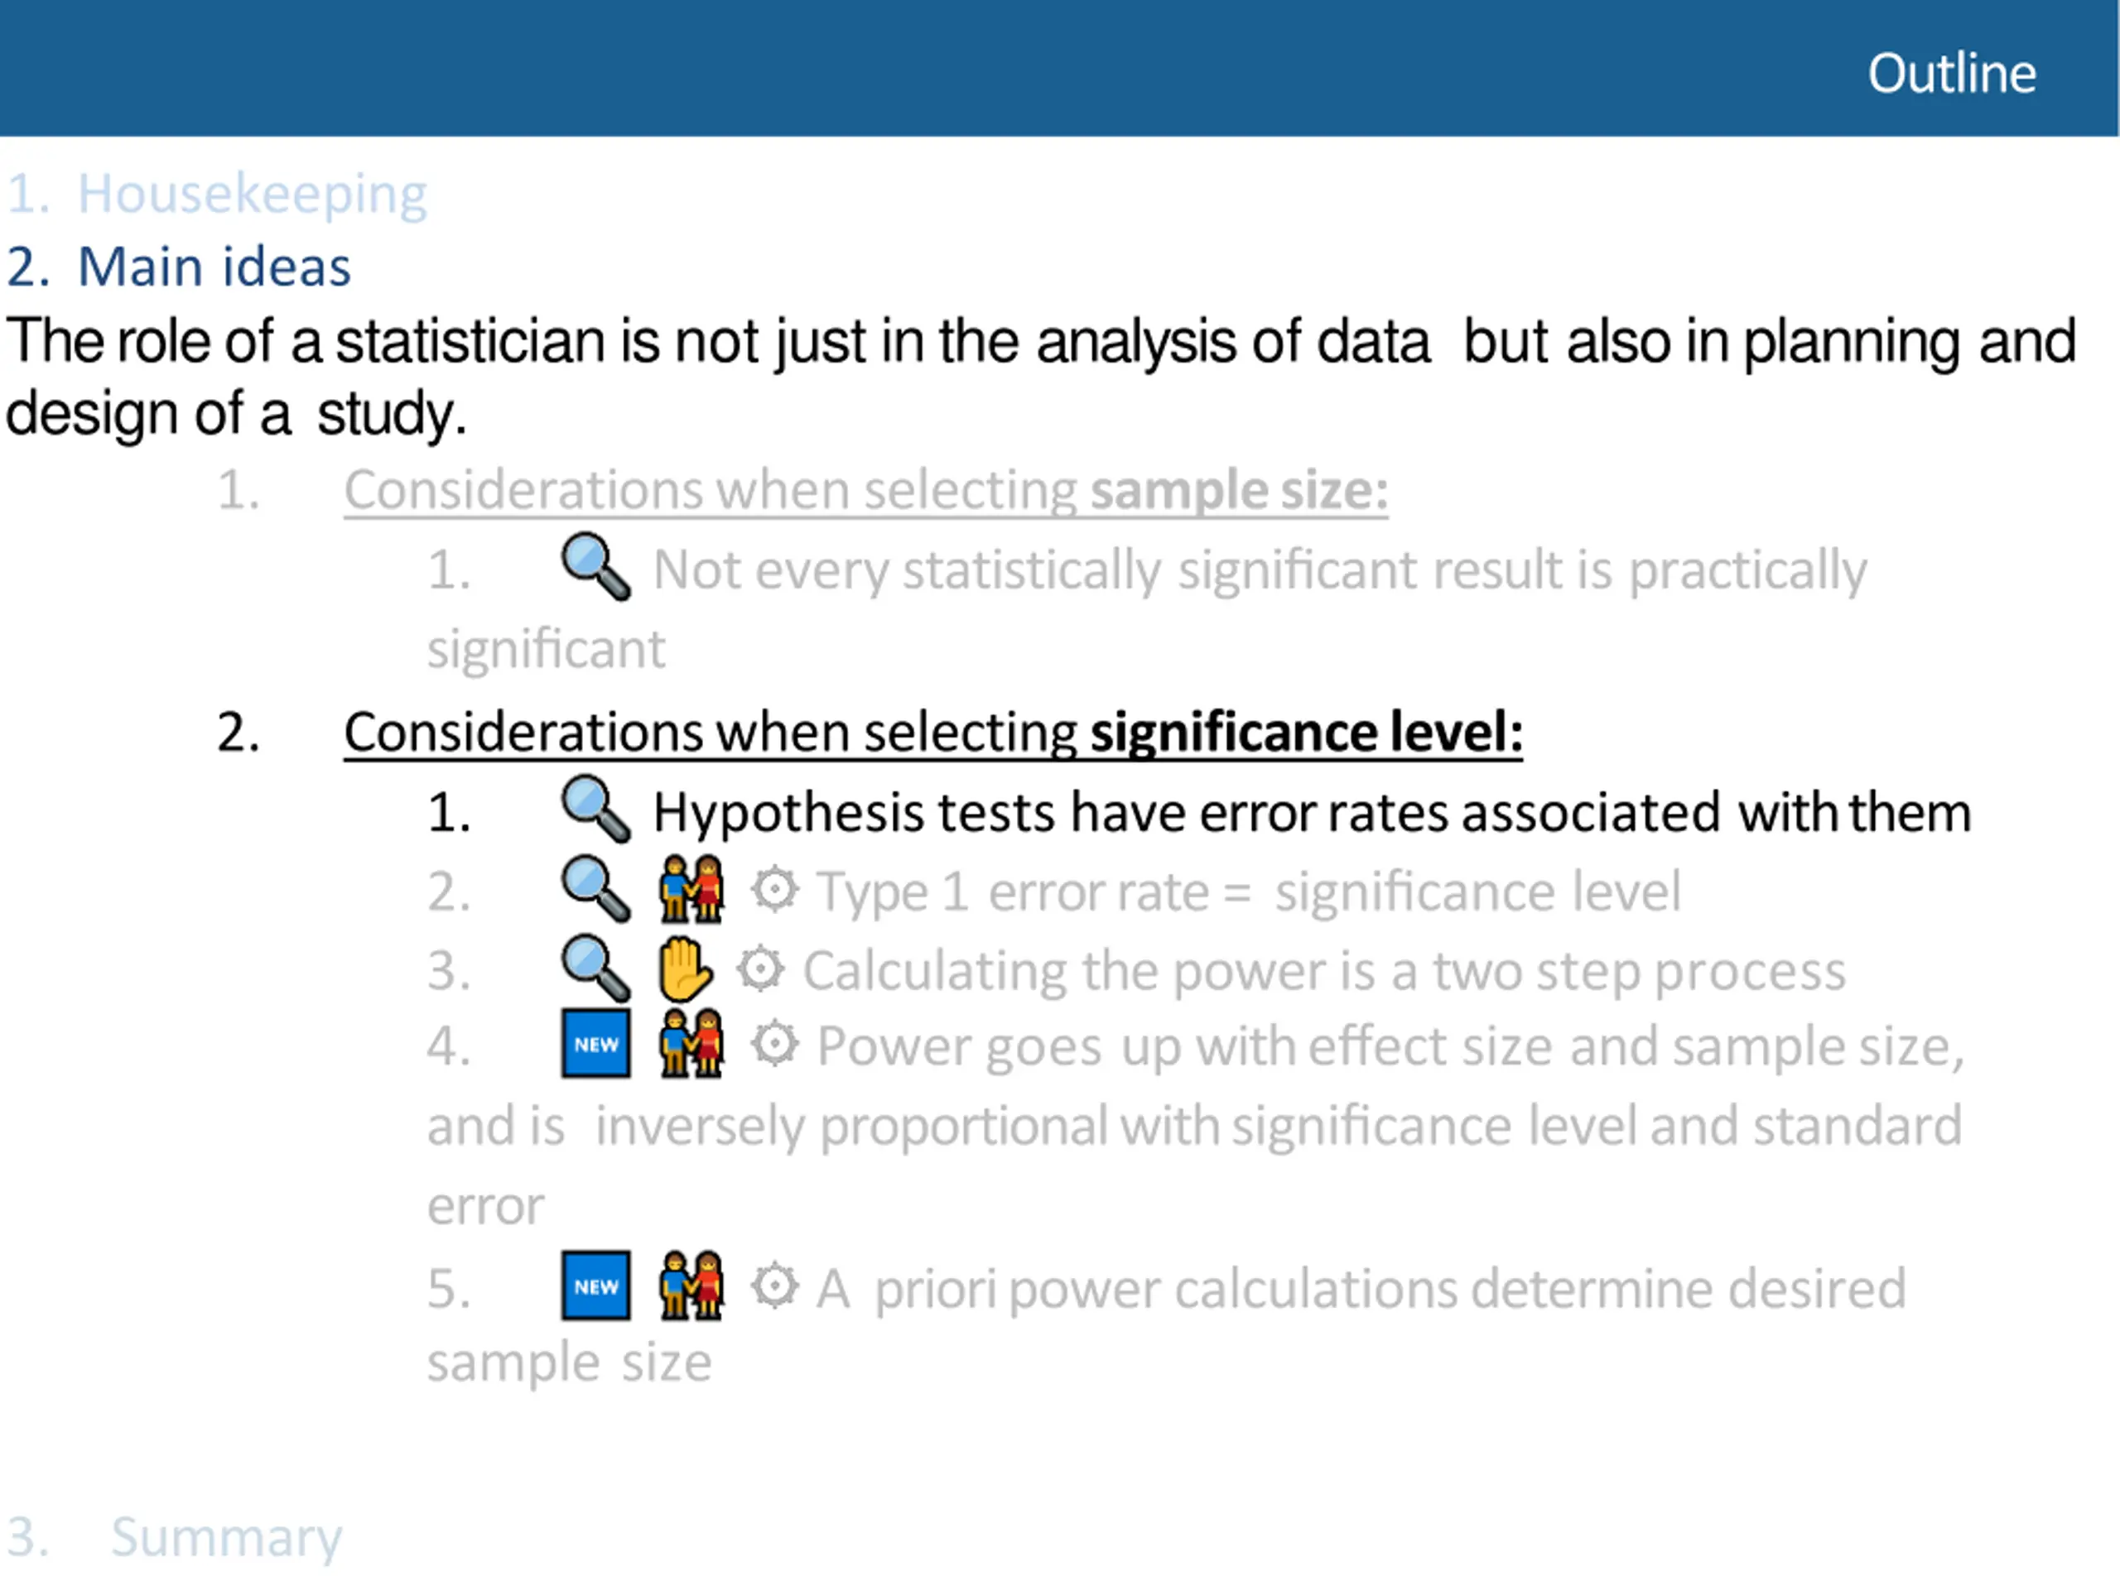2120x1591 pixels.
Task: Click the gear icon before 'Calculating the power'
Action: 761,969
